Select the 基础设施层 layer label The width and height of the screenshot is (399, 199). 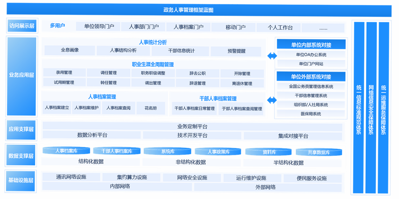(21, 181)
